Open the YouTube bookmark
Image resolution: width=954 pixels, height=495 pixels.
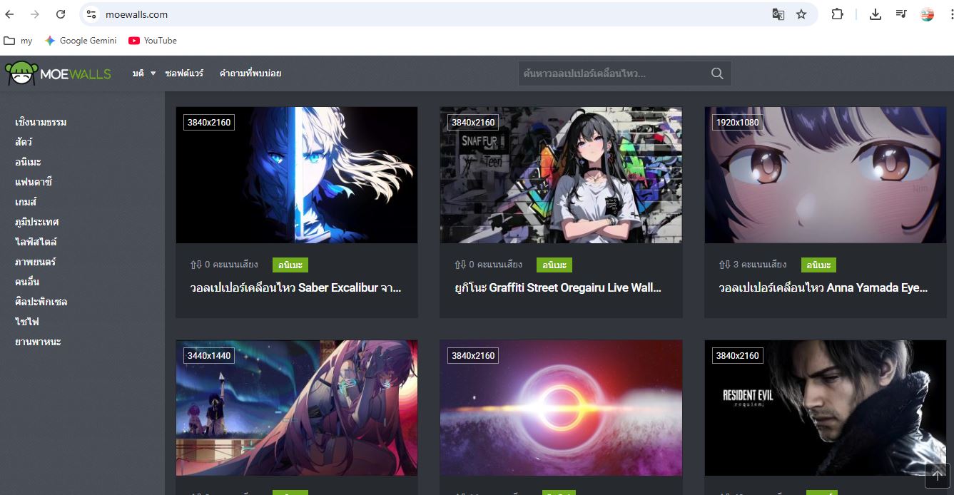(153, 41)
